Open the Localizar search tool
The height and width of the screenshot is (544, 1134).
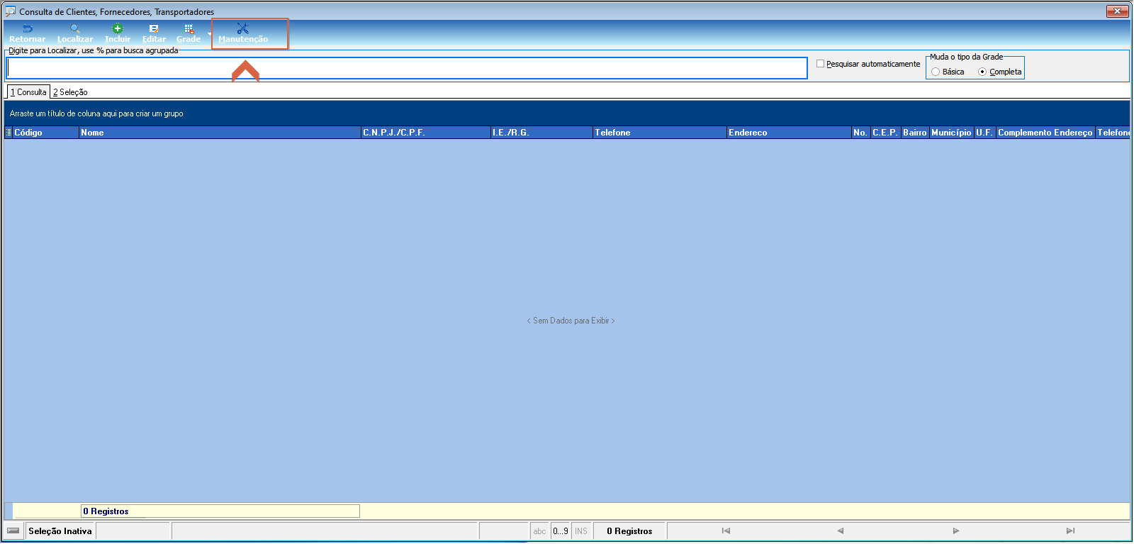click(74, 29)
